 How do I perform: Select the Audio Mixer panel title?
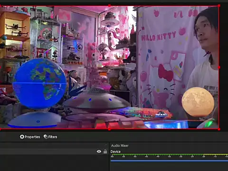tap(120, 145)
